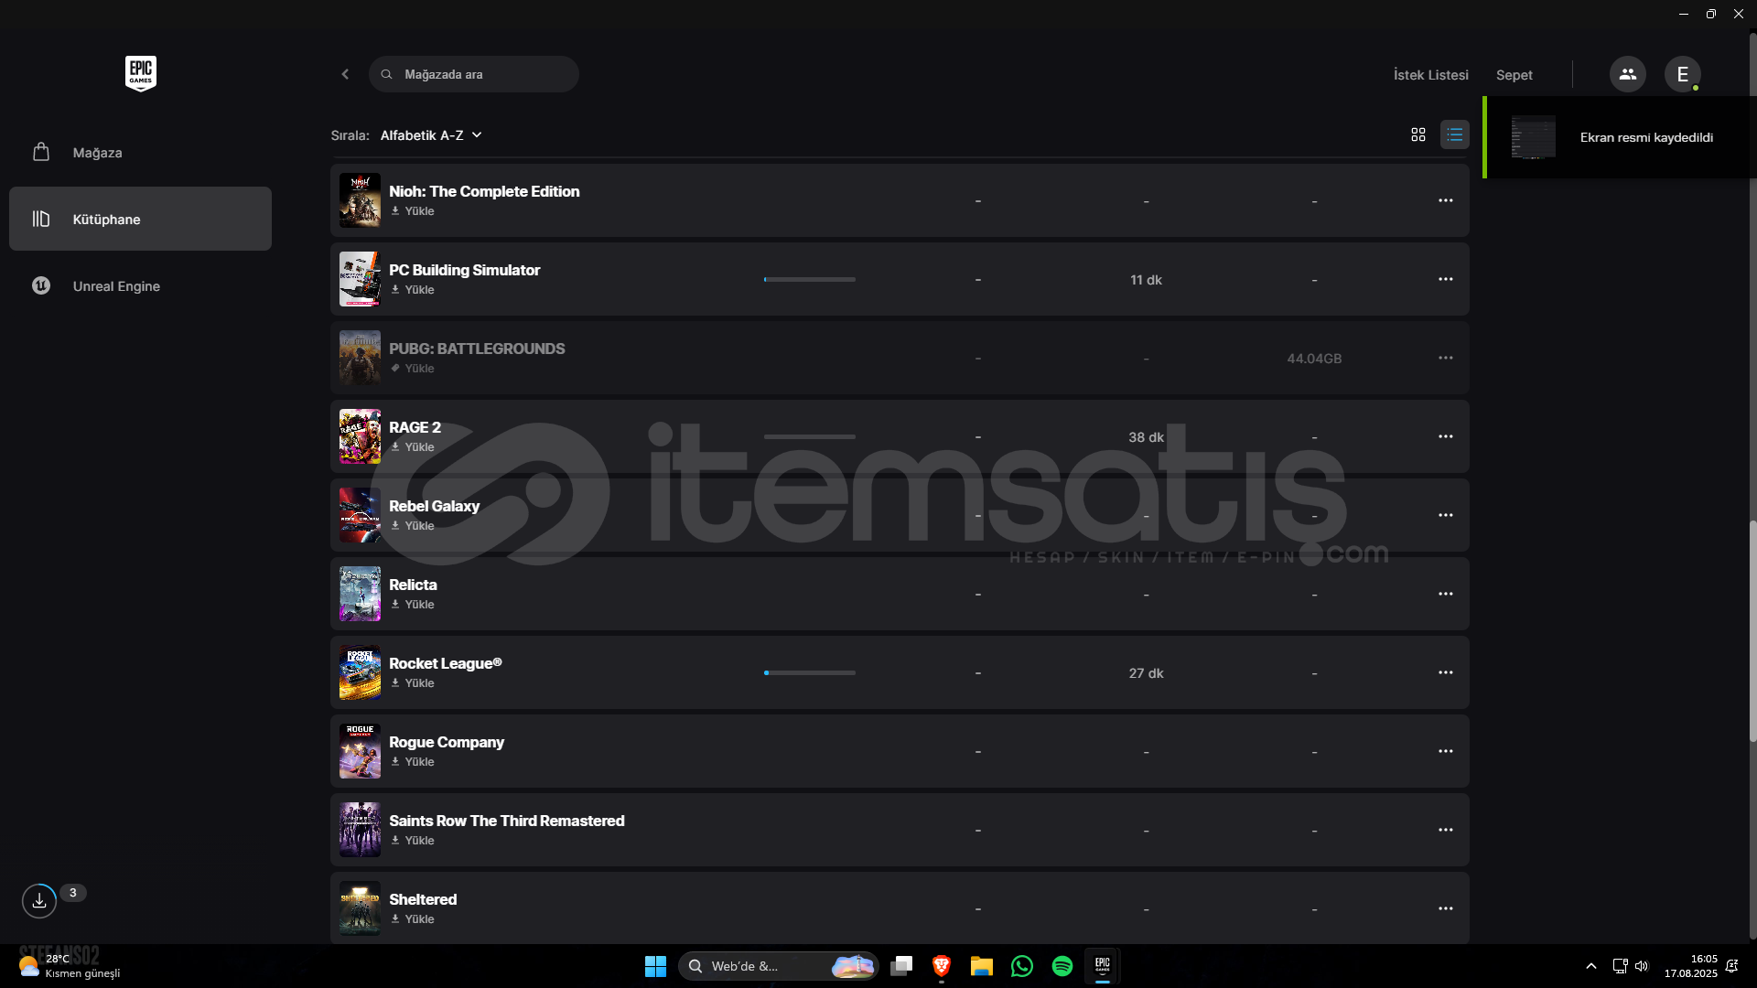This screenshot has width=1757, height=988.
Task: Click the Relicta cover thumbnail
Action: point(360,594)
